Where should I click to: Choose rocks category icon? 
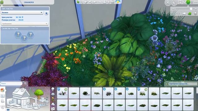pos(53,104)
